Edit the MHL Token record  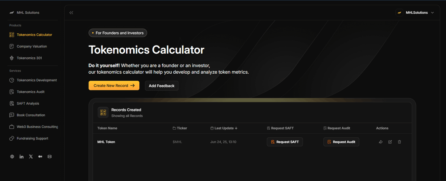390,142
